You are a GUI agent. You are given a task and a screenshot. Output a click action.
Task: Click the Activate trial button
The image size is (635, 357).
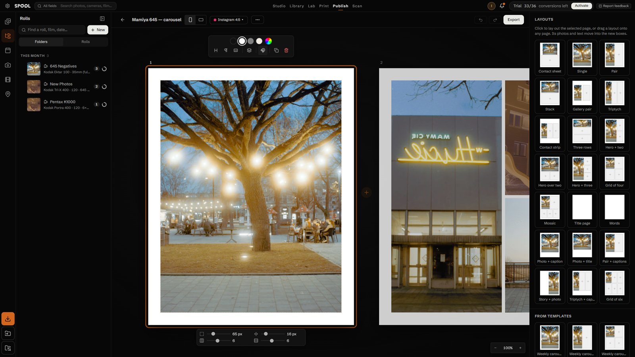pyautogui.click(x=581, y=6)
